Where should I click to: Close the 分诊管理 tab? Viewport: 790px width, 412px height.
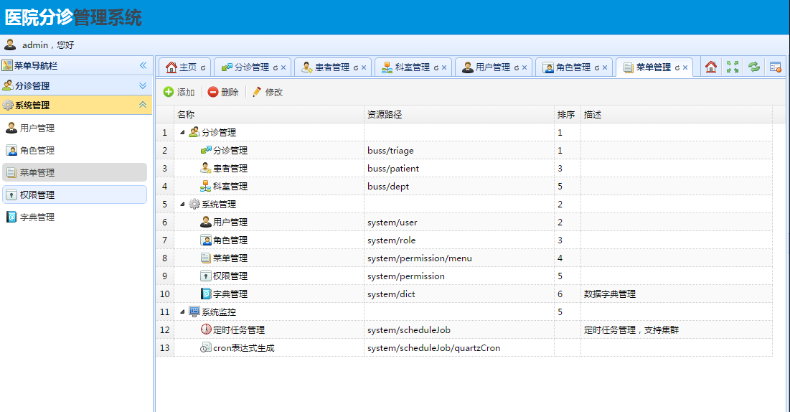coord(283,67)
